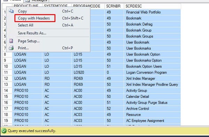
Task: Click cell 'Bookmark Group' in row 4
Action: [152, 30]
